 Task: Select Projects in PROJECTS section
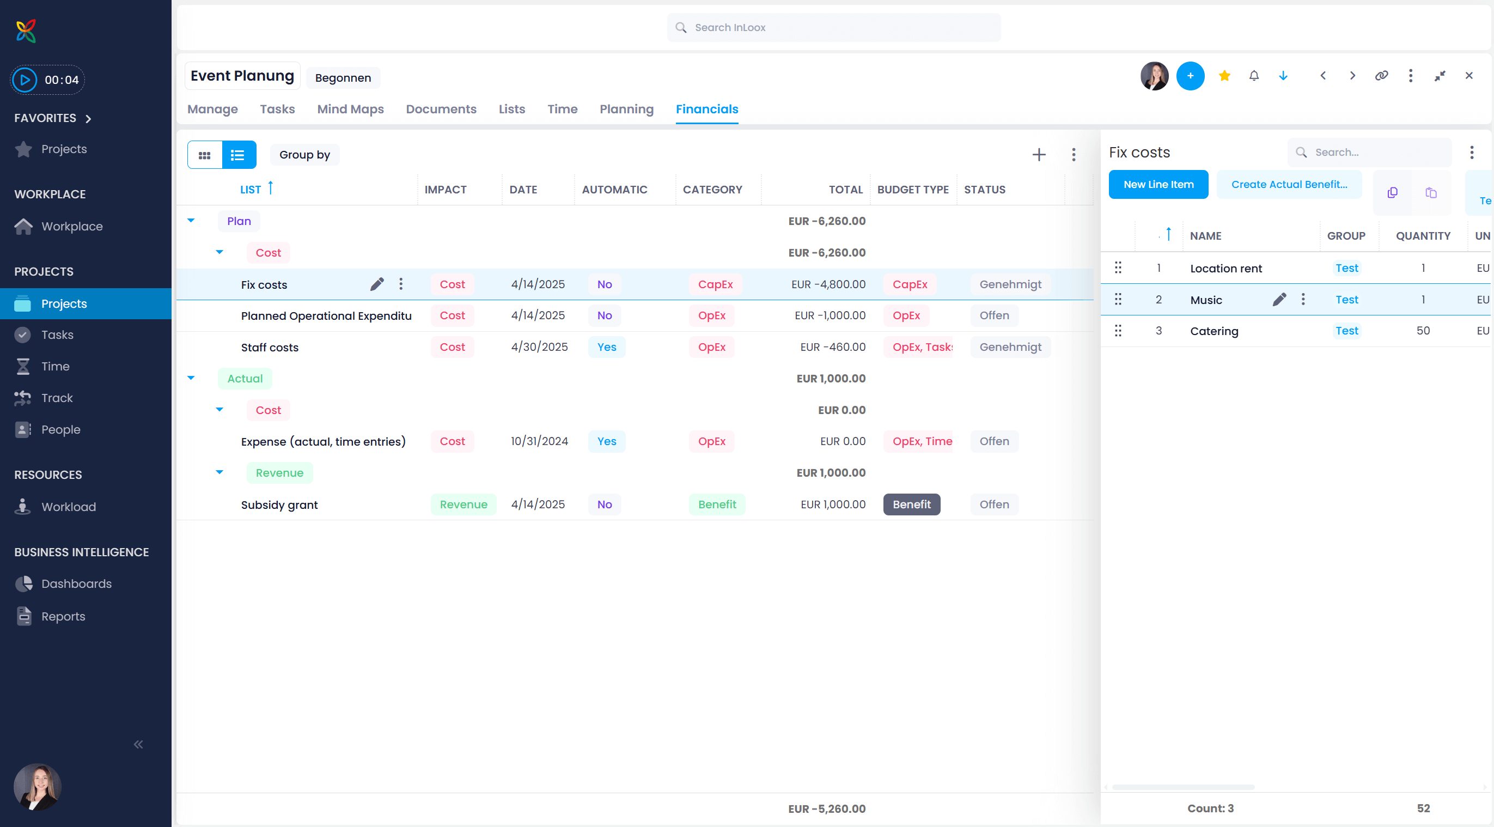(x=86, y=304)
